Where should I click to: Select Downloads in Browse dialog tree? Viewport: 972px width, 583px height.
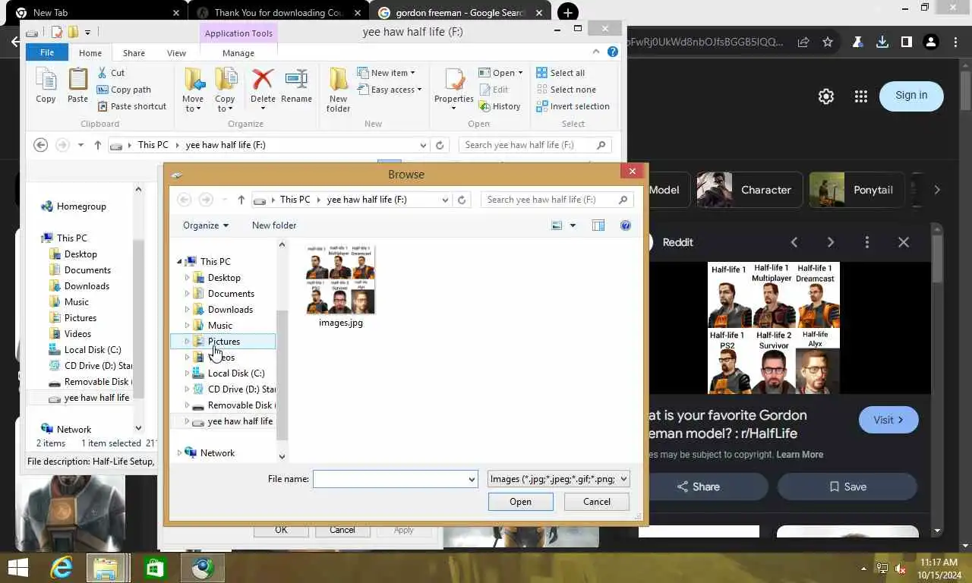point(230,310)
